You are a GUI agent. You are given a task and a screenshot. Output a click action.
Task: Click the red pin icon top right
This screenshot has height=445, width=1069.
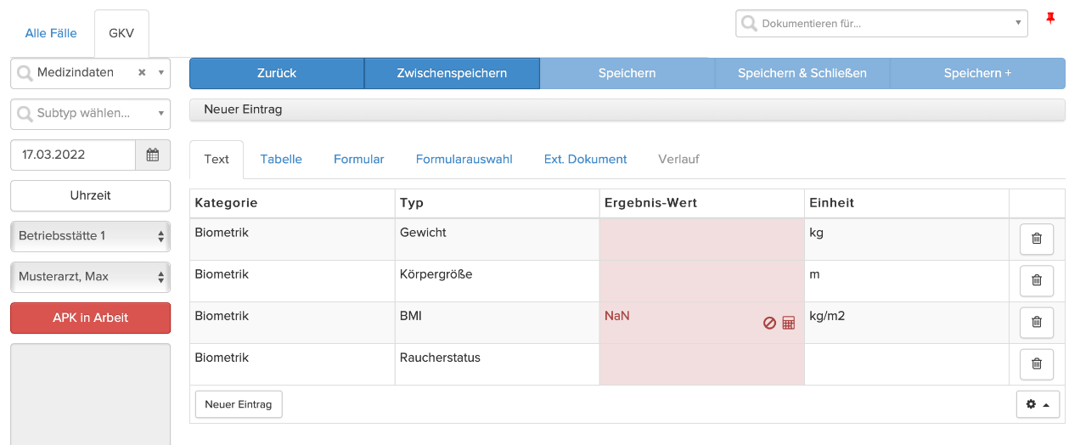click(1050, 19)
